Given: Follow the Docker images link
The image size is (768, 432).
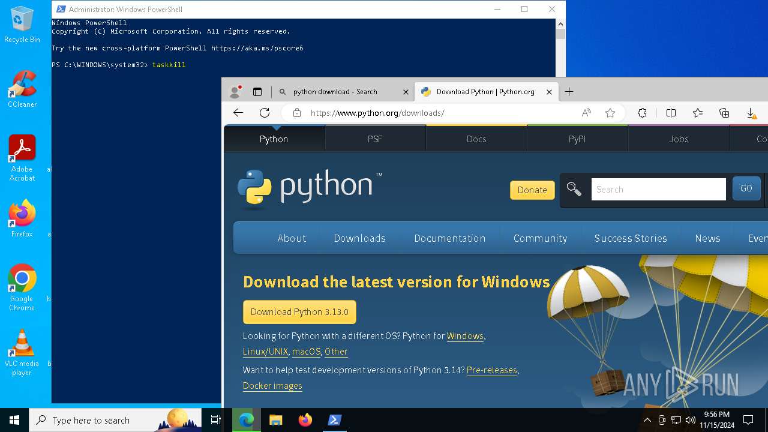Looking at the screenshot, I should (x=272, y=386).
